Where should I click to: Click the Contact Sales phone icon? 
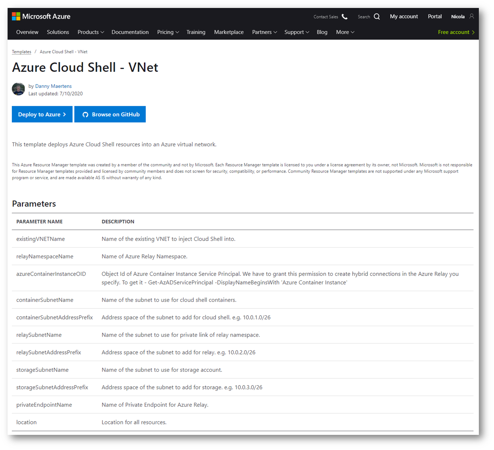click(345, 17)
